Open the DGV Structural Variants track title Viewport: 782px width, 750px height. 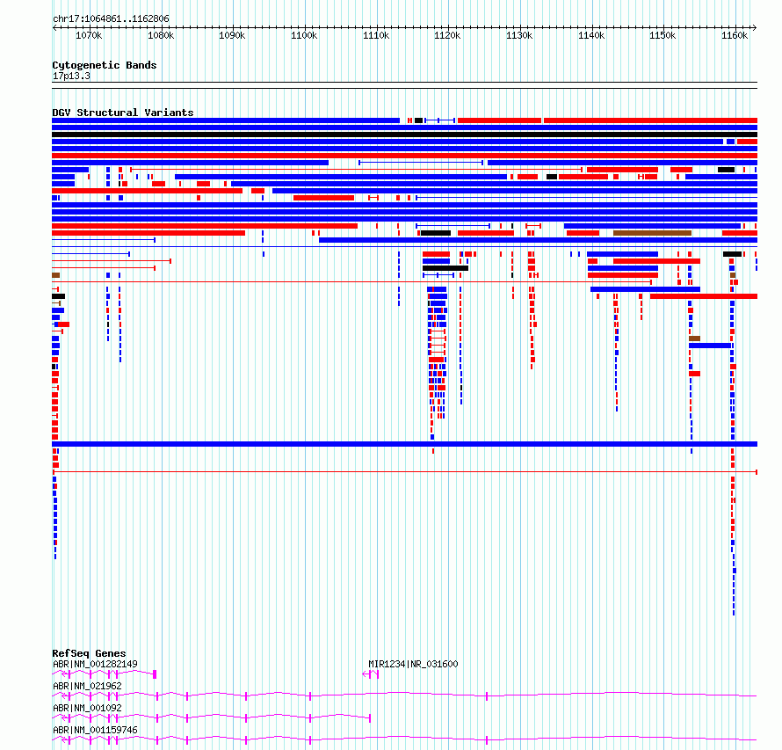pyautogui.click(x=123, y=113)
